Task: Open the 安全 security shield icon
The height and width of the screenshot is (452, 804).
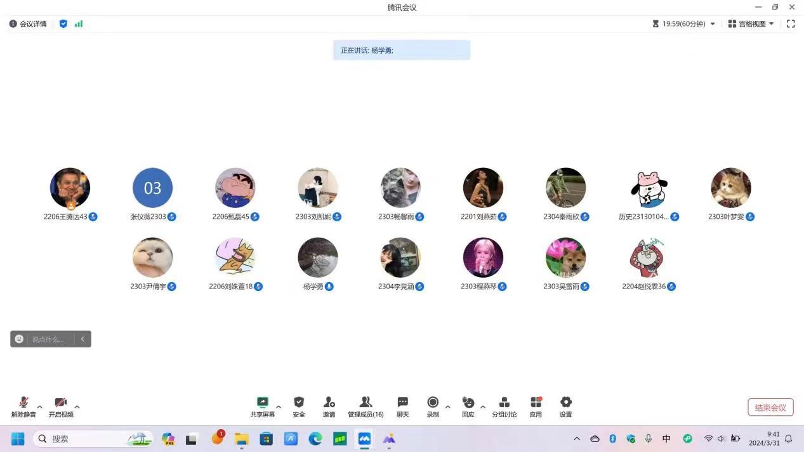Action: [299, 403]
